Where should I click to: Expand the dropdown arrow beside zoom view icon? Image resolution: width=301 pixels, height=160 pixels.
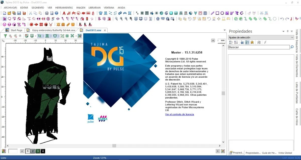click(x=43, y=36)
